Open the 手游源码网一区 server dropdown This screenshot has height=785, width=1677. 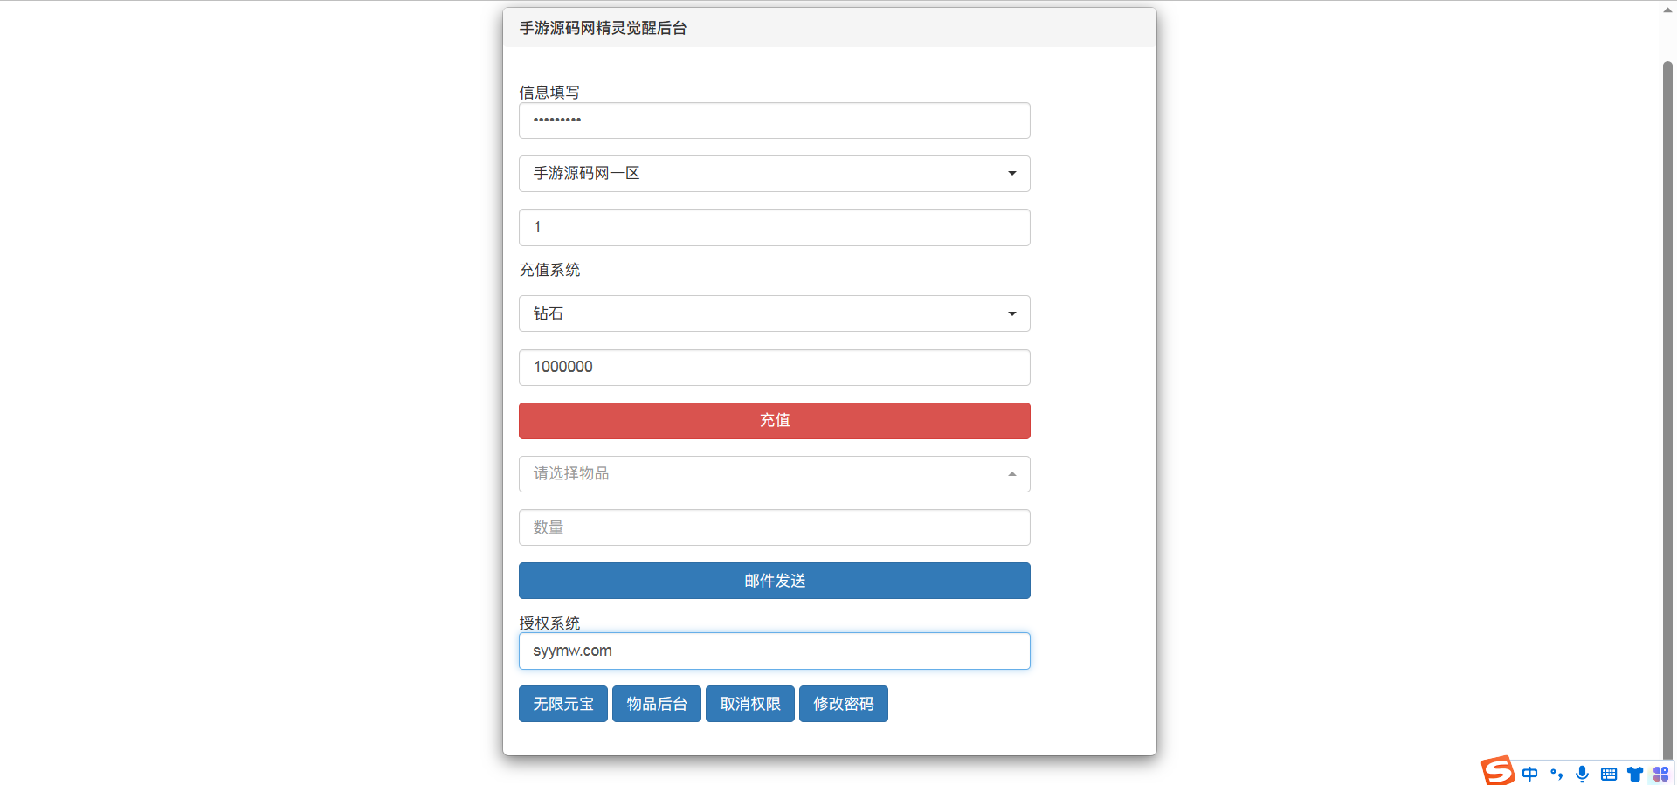pyautogui.click(x=774, y=174)
